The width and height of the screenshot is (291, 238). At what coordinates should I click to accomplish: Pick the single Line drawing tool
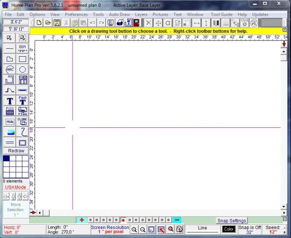click(10, 48)
